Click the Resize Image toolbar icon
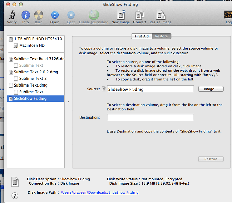232x203 pixels. click(161, 14)
